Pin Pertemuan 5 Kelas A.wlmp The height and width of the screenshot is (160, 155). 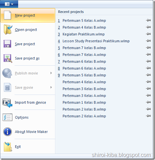(148, 20)
